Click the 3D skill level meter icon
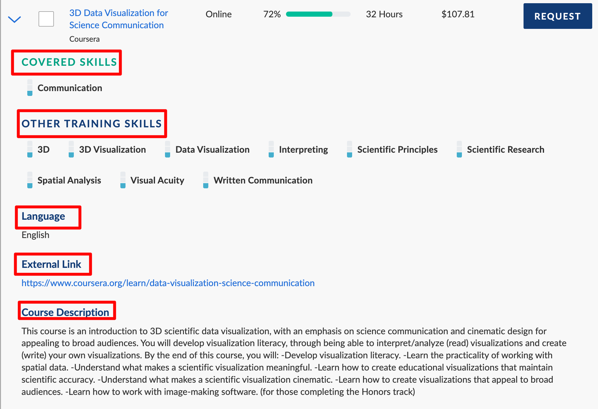The image size is (598, 409). pos(30,149)
